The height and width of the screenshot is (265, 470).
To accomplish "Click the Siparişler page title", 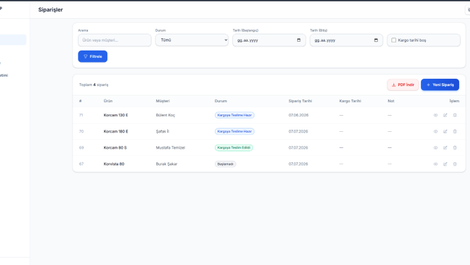I will tap(50, 9).
